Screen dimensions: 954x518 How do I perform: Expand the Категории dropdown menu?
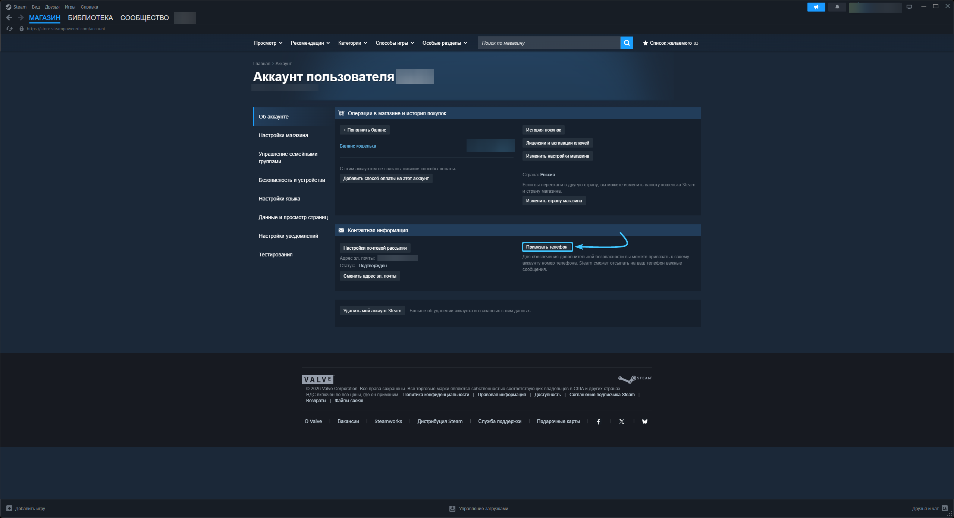coord(352,43)
